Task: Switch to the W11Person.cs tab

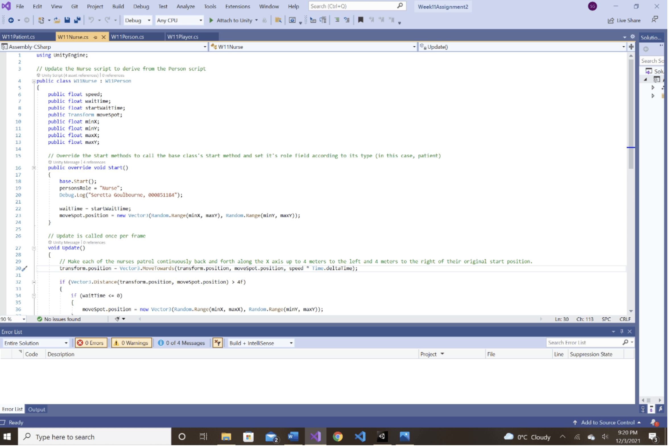Action: tap(128, 37)
